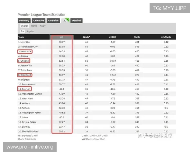Click Sheffield United's xG value 30.82
The height and width of the screenshot is (155, 193).
62,131
